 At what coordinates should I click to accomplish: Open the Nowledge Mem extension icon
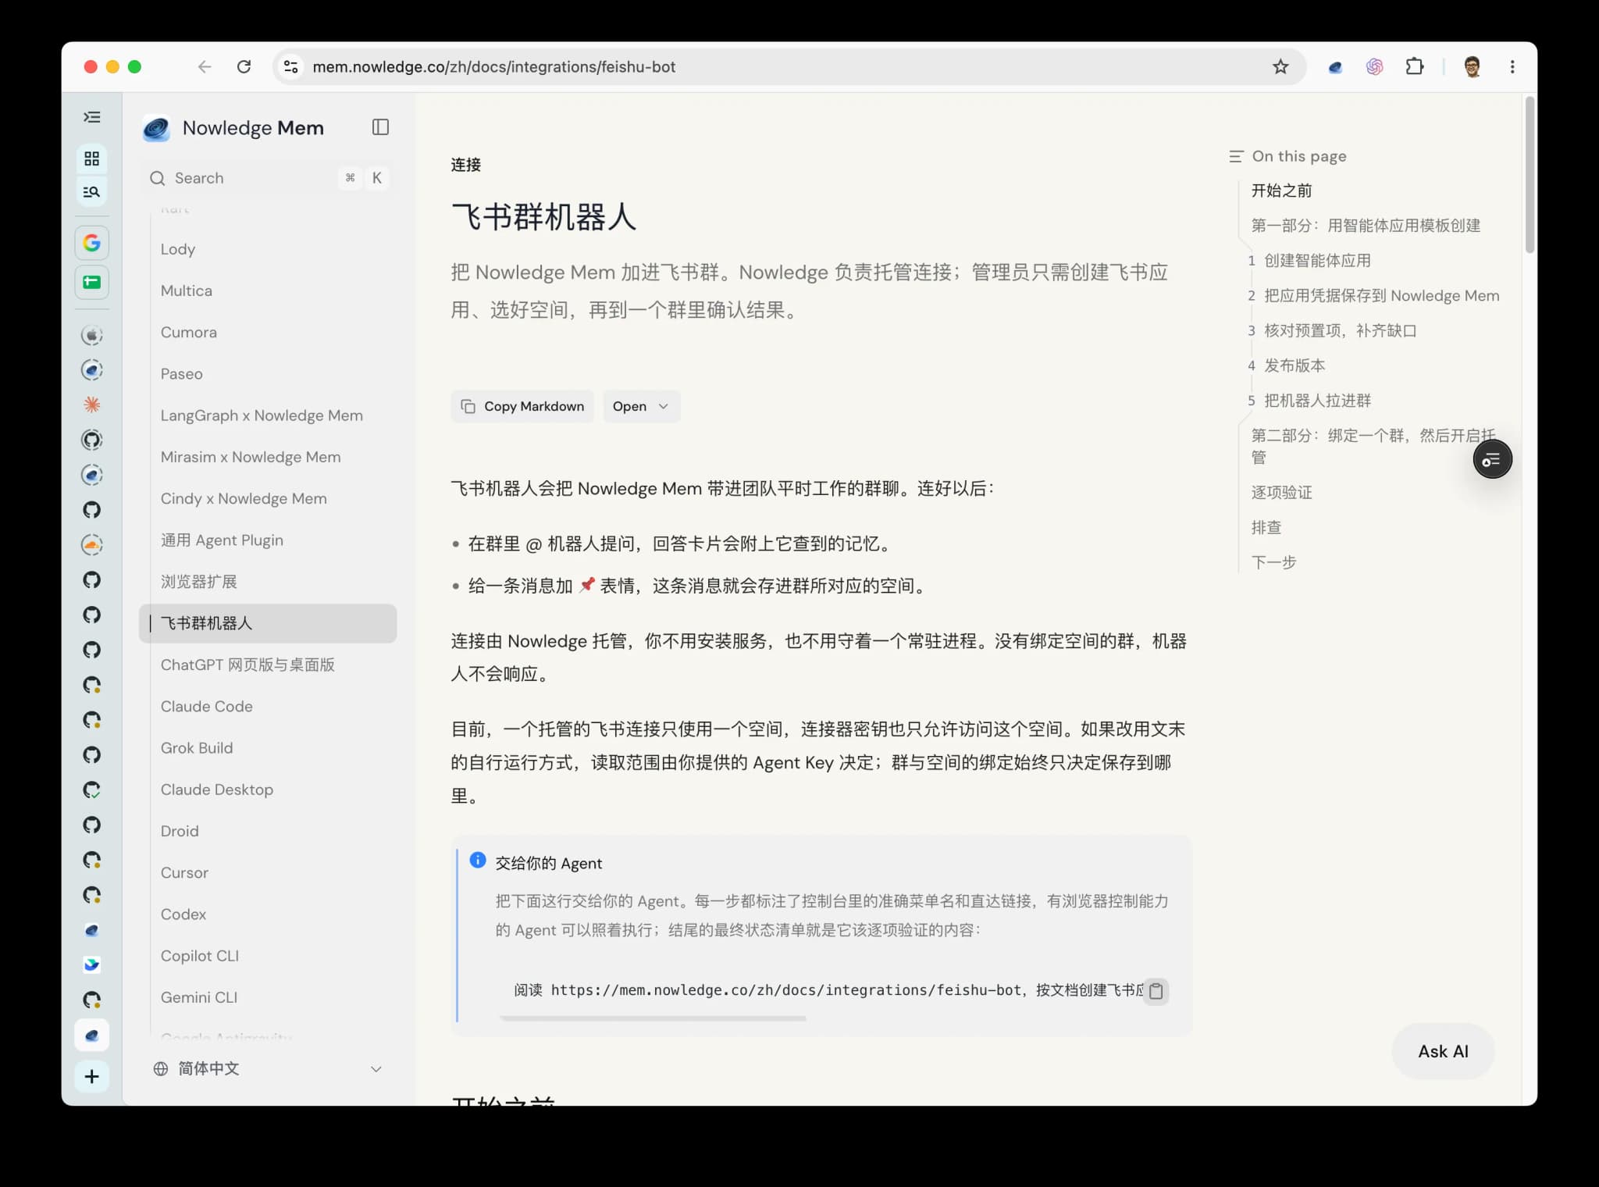point(1335,67)
